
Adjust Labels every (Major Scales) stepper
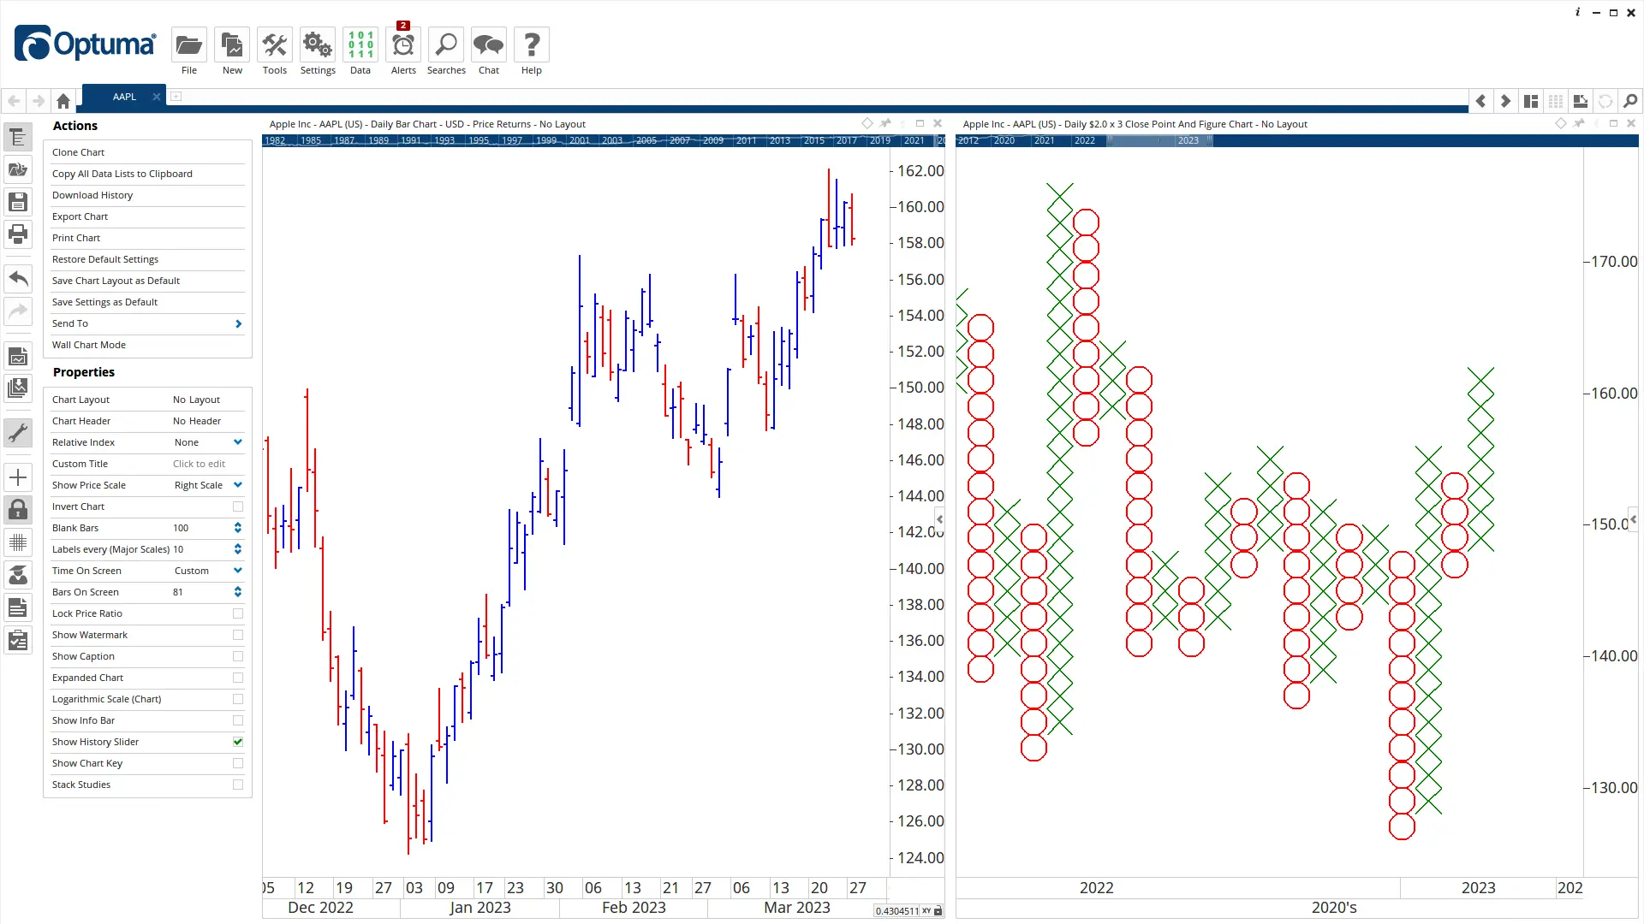click(238, 549)
